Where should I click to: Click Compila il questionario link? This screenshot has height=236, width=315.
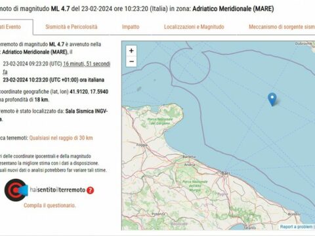click(x=50, y=205)
